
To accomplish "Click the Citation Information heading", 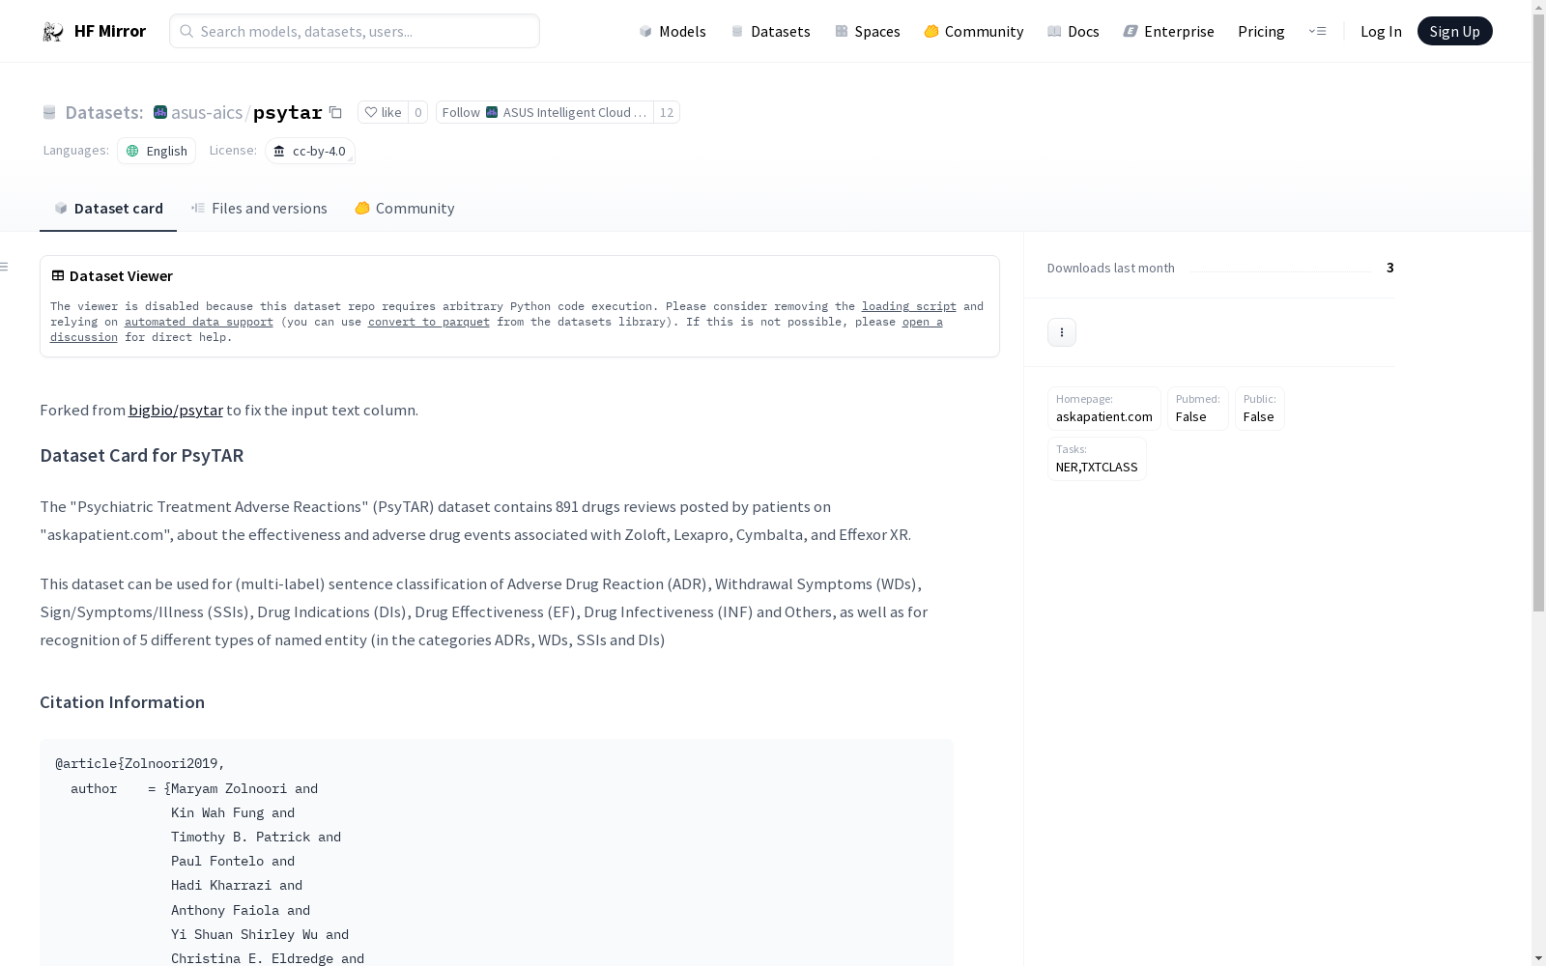I will [122, 702].
